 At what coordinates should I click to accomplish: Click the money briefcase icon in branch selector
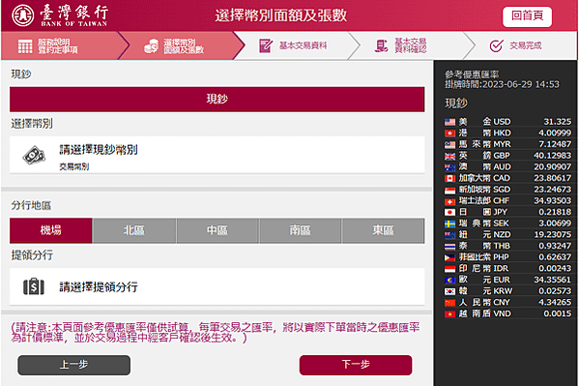pyautogui.click(x=34, y=286)
